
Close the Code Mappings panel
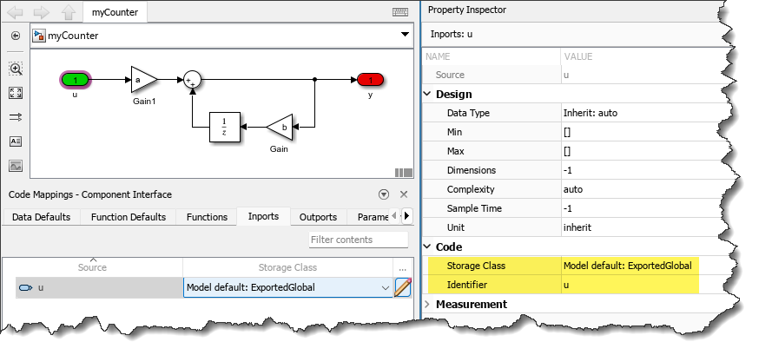[404, 194]
